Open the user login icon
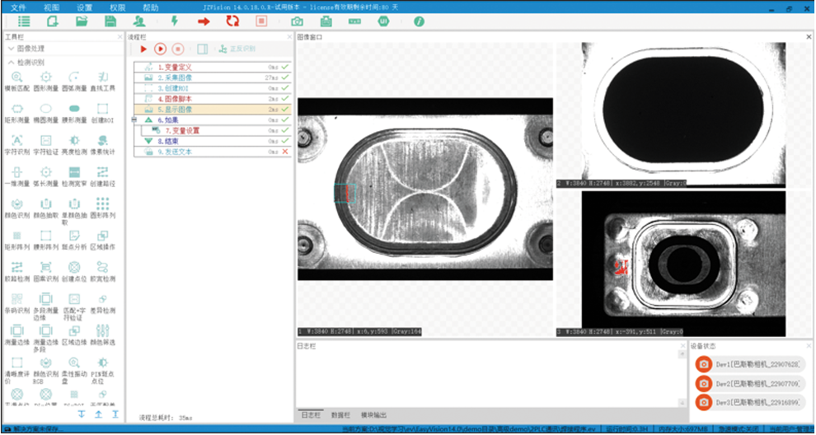Viewport: 816px width, 435px height. [x=139, y=21]
